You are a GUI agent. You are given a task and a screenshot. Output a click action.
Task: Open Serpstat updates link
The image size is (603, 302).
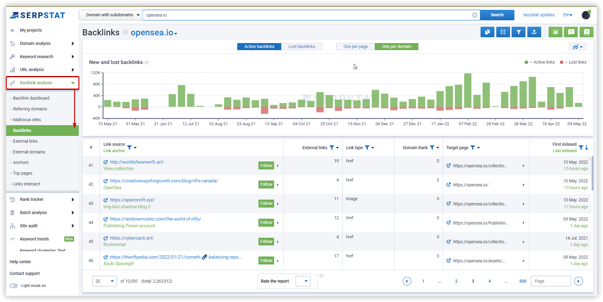[539, 15]
